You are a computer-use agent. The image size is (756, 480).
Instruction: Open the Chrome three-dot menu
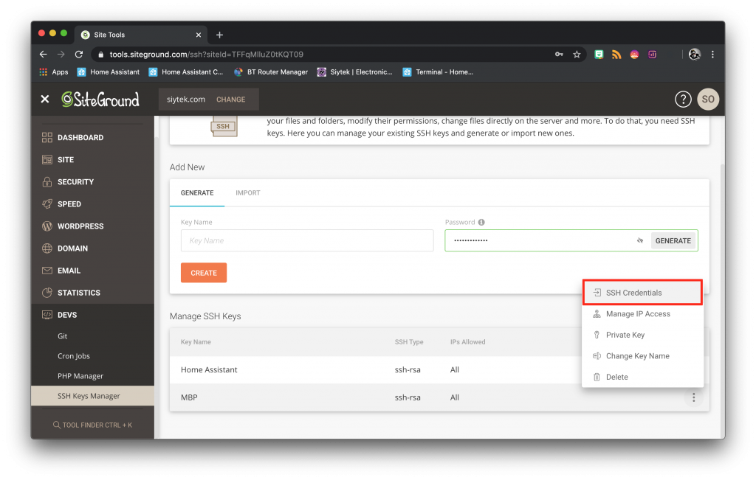[x=712, y=55]
